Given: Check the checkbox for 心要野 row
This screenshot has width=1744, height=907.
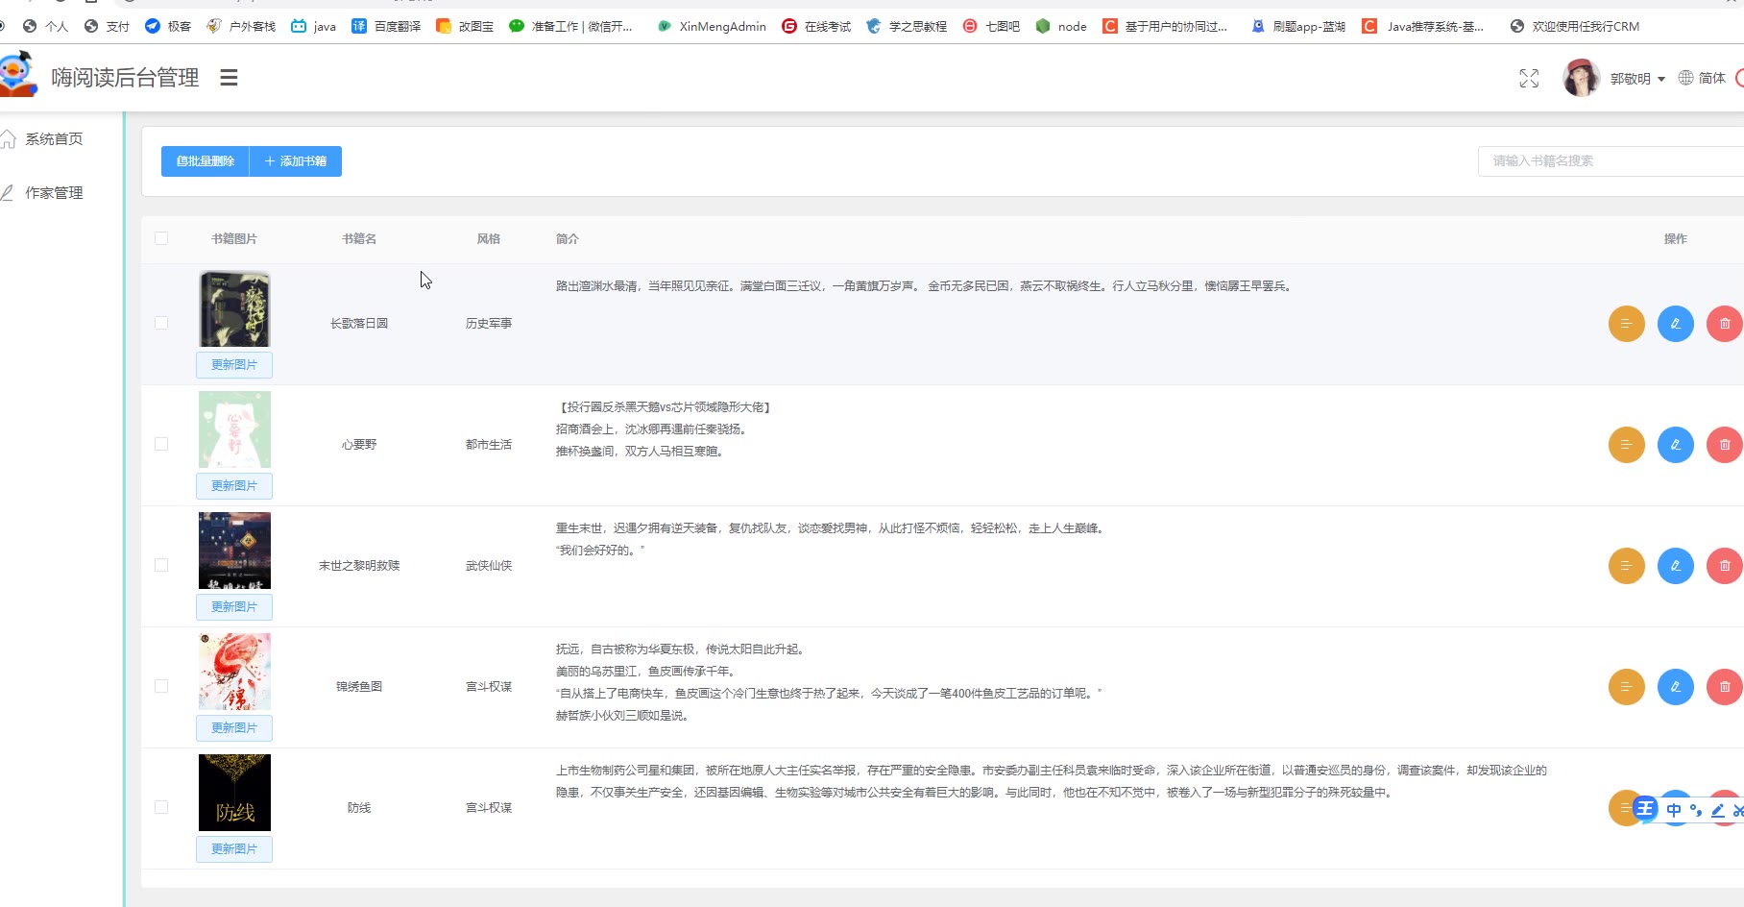Looking at the screenshot, I should (161, 445).
